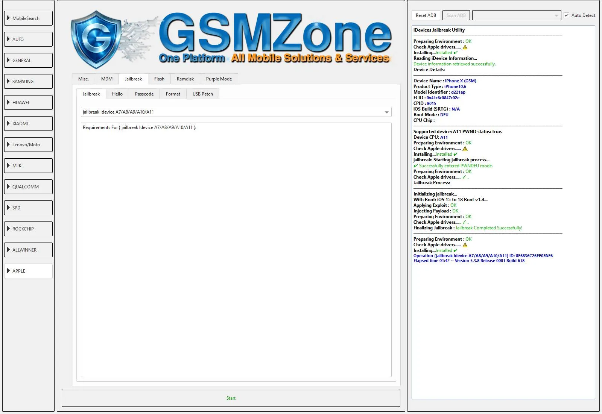Screen dimensions: 602x414
Task: Expand the HUAWEI sidebar section
Action: pyautogui.click(x=28, y=103)
